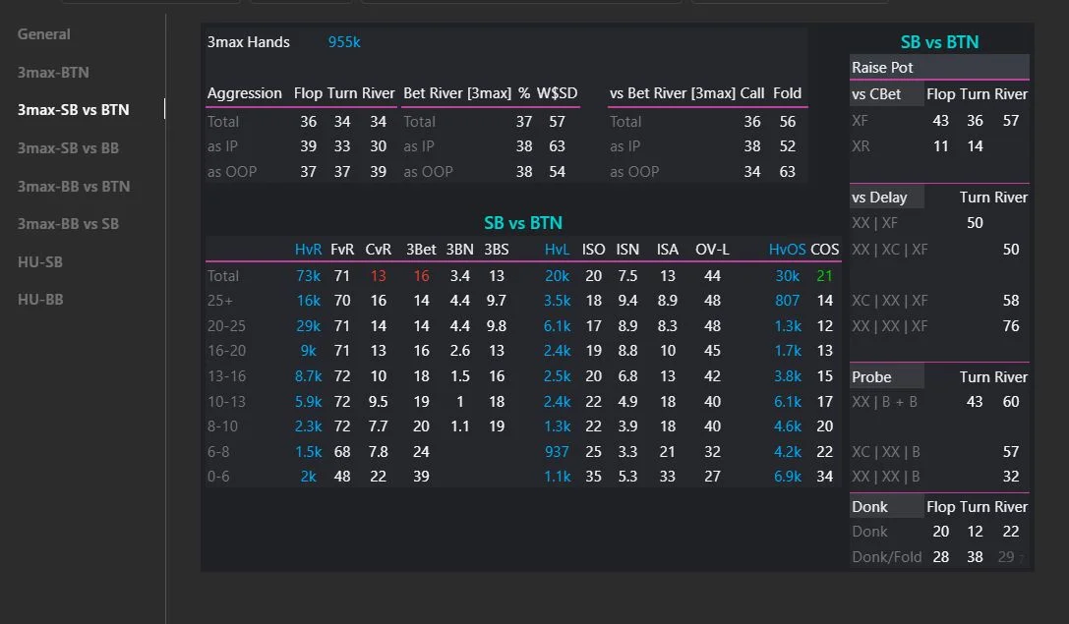
Task: Click the 3BN column header
Action: (460, 250)
